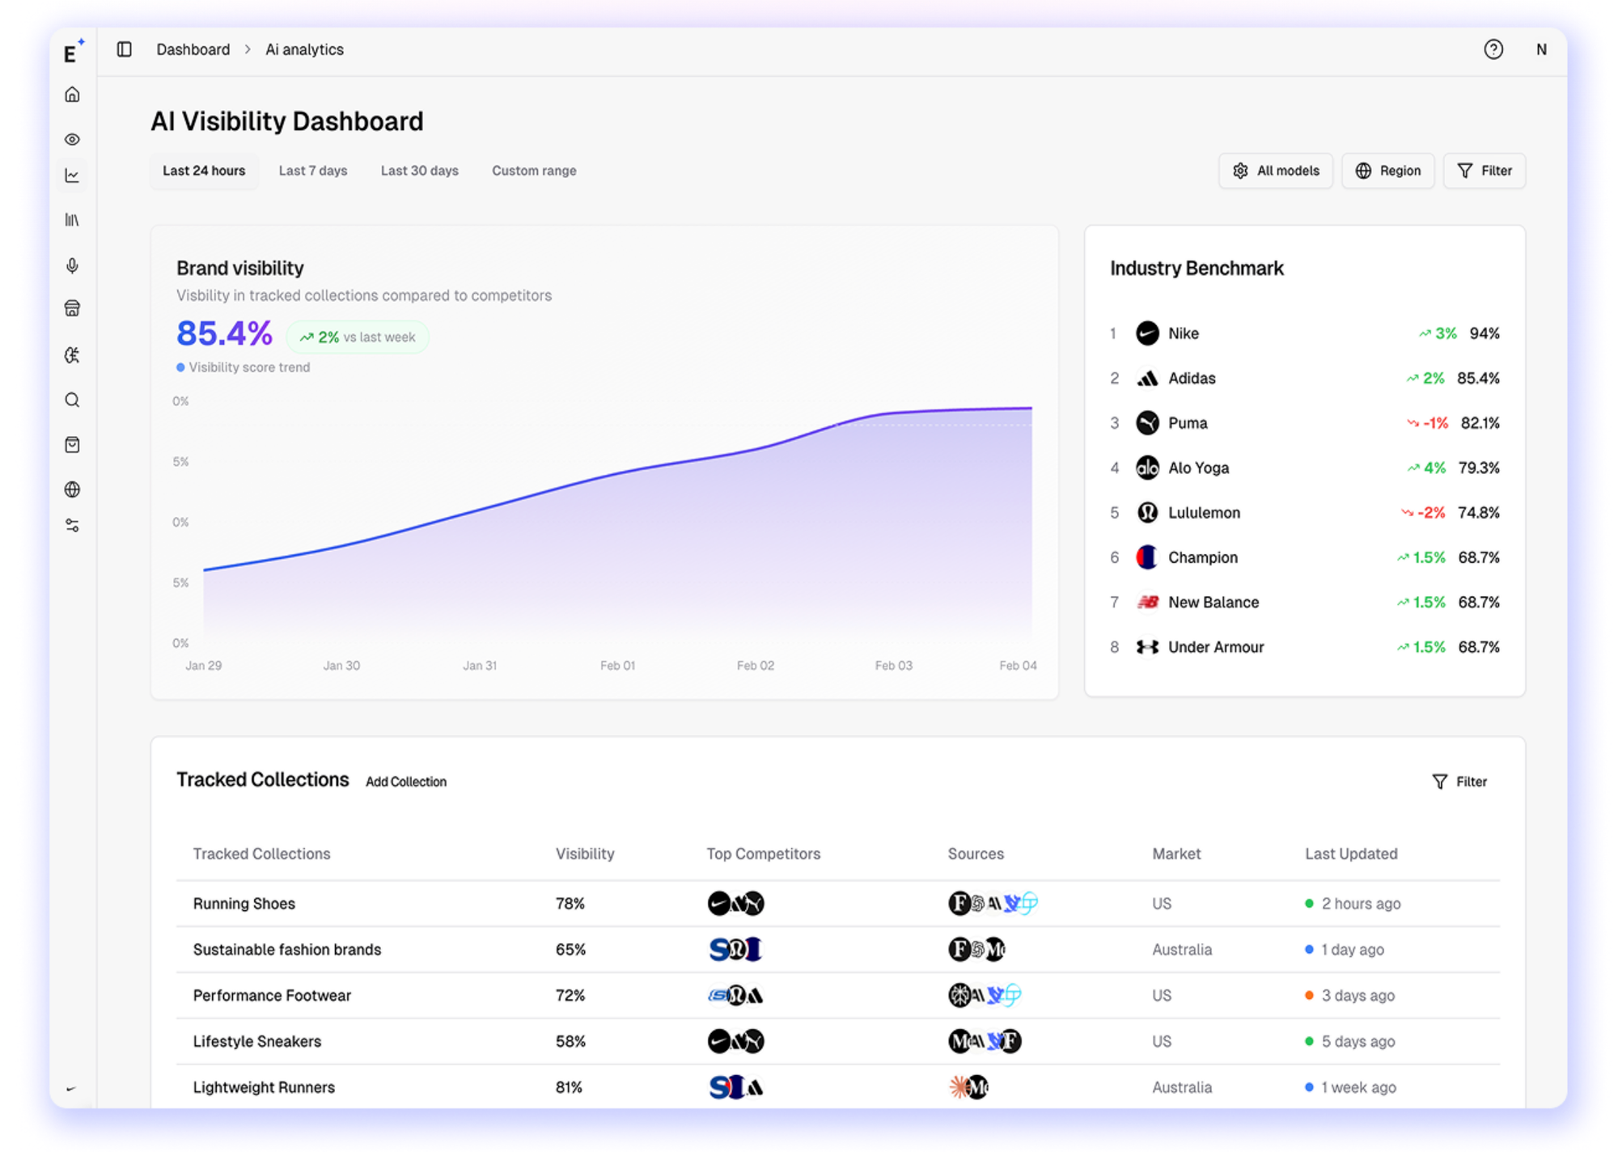Toggle the sidebar panel icon
Viewport: 1618px width, 1152px height.
124,49
